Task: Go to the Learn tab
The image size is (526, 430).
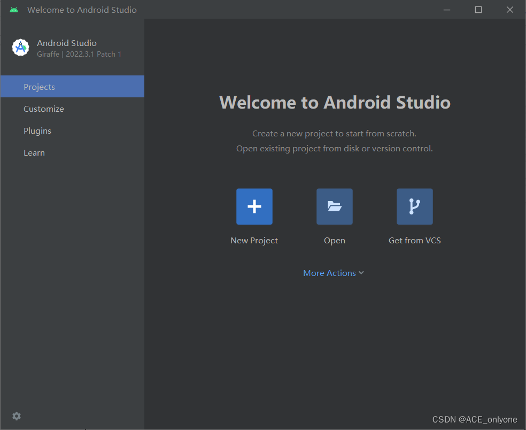Action: 73,153
